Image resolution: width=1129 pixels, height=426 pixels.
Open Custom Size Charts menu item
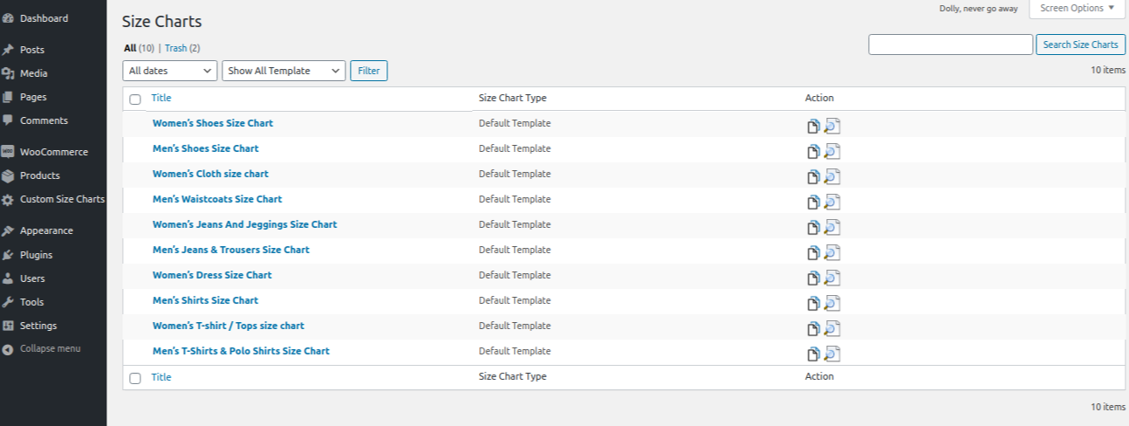(x=61, y=199)
